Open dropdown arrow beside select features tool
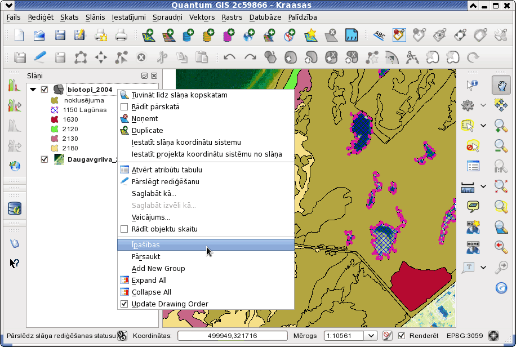The image size is (516, 347). 483,126
